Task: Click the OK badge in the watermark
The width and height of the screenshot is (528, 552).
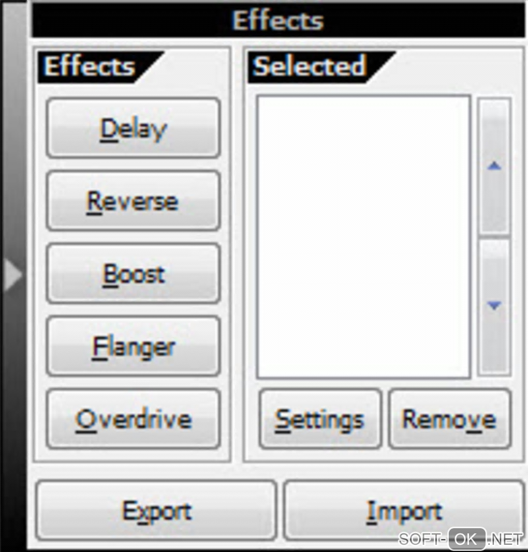Action: pyautogui.click(x=467, y=539)
